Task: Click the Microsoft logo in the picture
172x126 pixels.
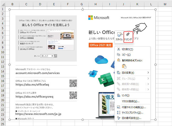Action: click(x=99, y=18)
